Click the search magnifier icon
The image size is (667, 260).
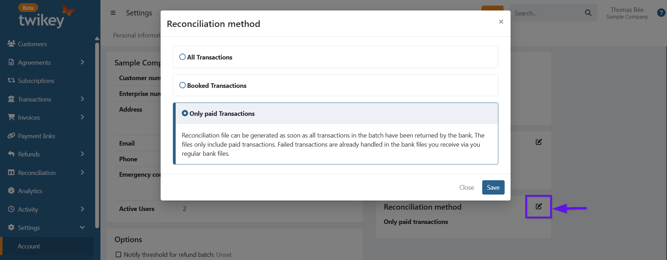coord(588,13)
